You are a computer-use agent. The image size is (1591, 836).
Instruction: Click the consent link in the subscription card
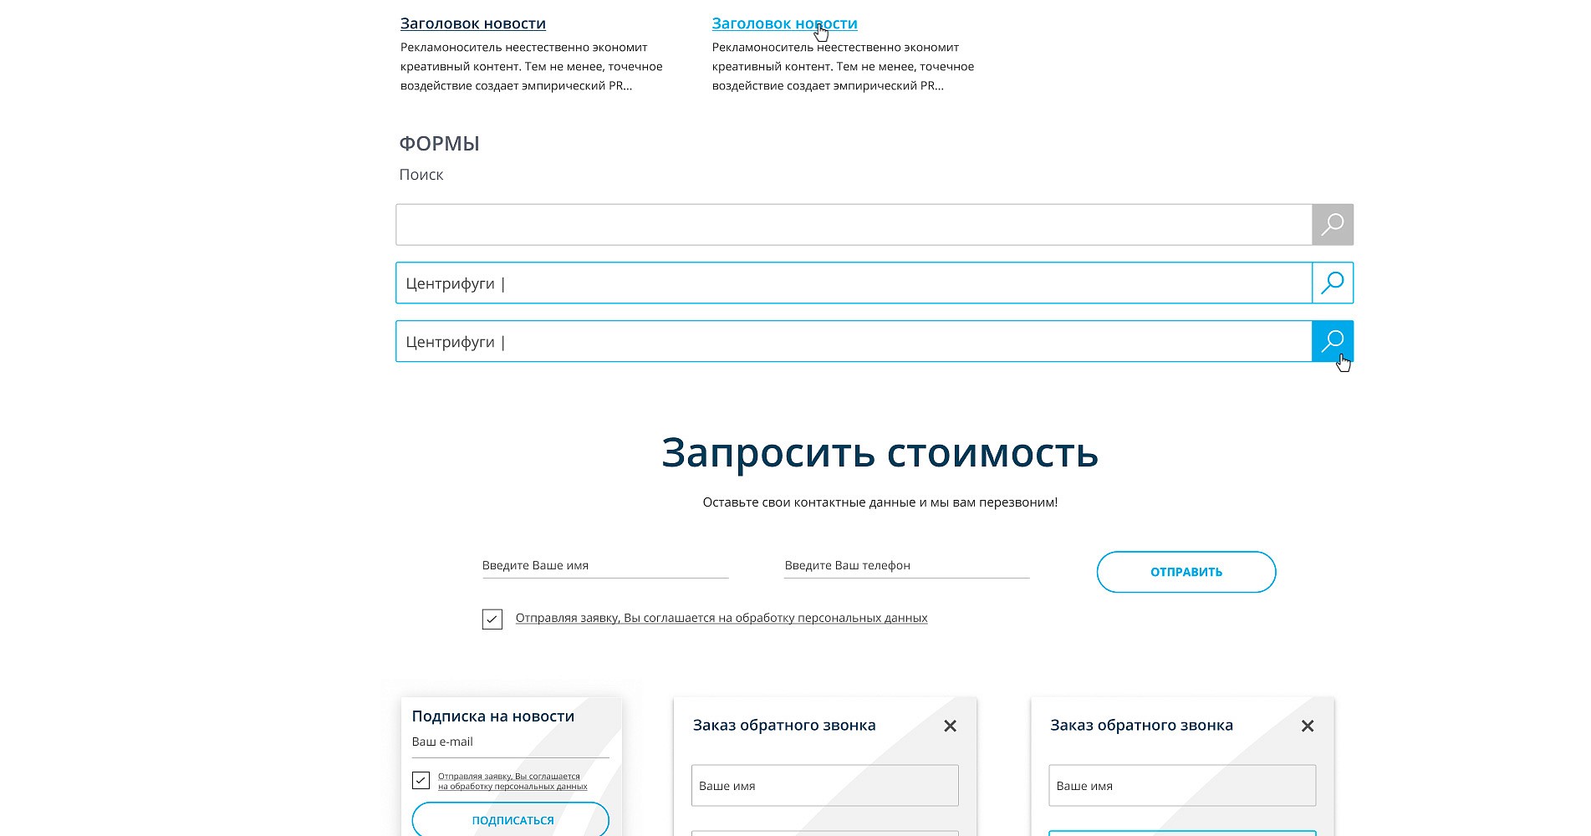tap(512, 781)
